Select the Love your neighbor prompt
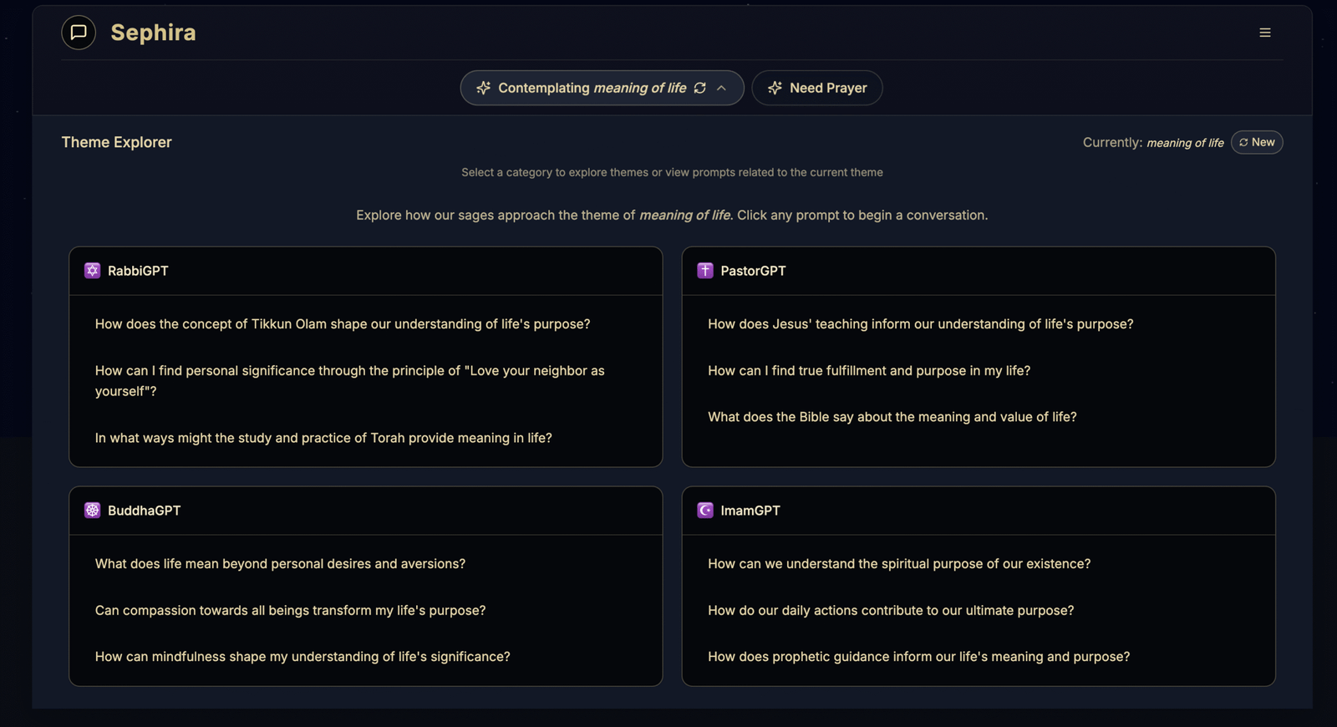This screenshot has height=727, width=1337. [x=349, y=381]
